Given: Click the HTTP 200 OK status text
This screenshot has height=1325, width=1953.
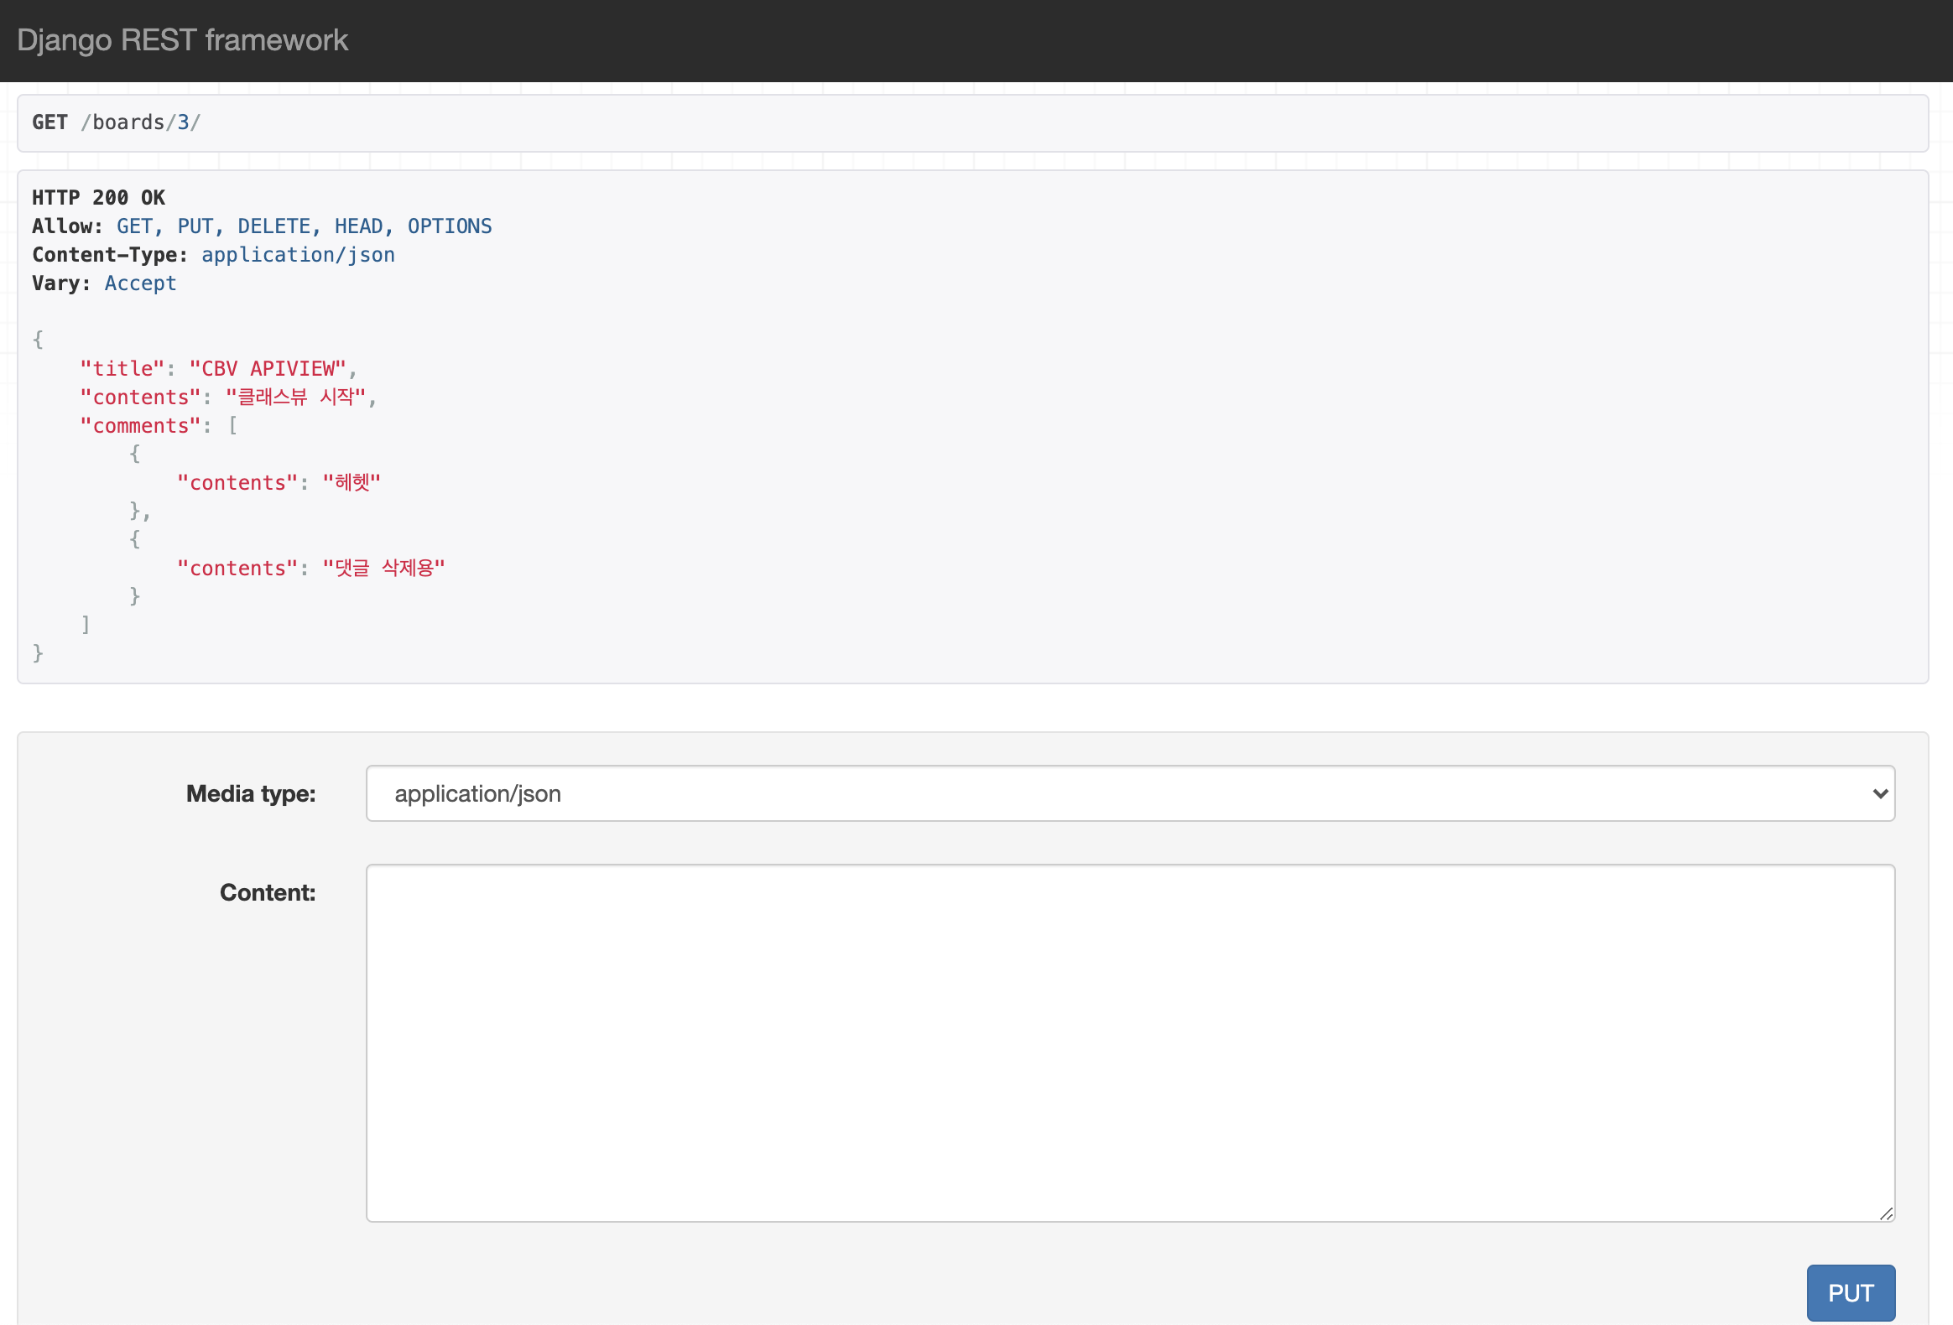Looking at the screenshot, I should 98,197.
